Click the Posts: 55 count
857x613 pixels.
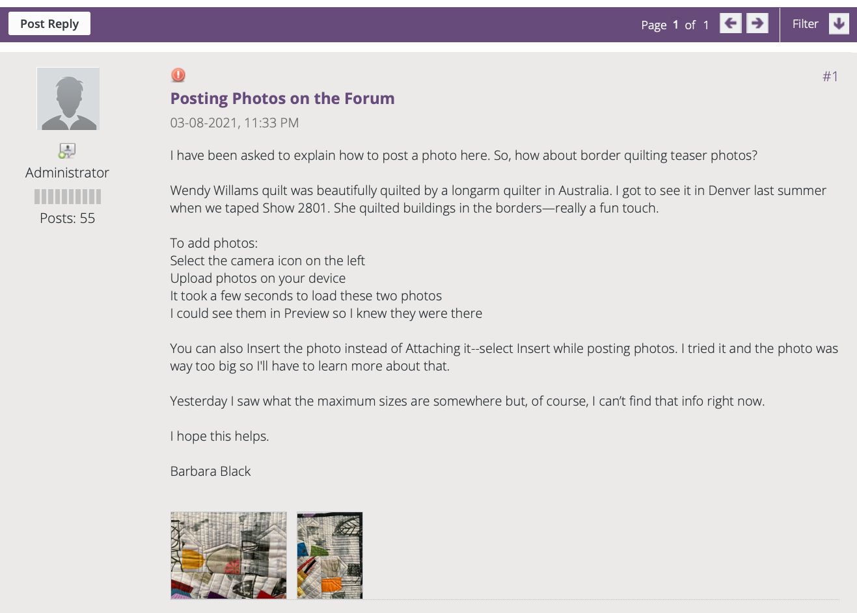coord(67,218)
